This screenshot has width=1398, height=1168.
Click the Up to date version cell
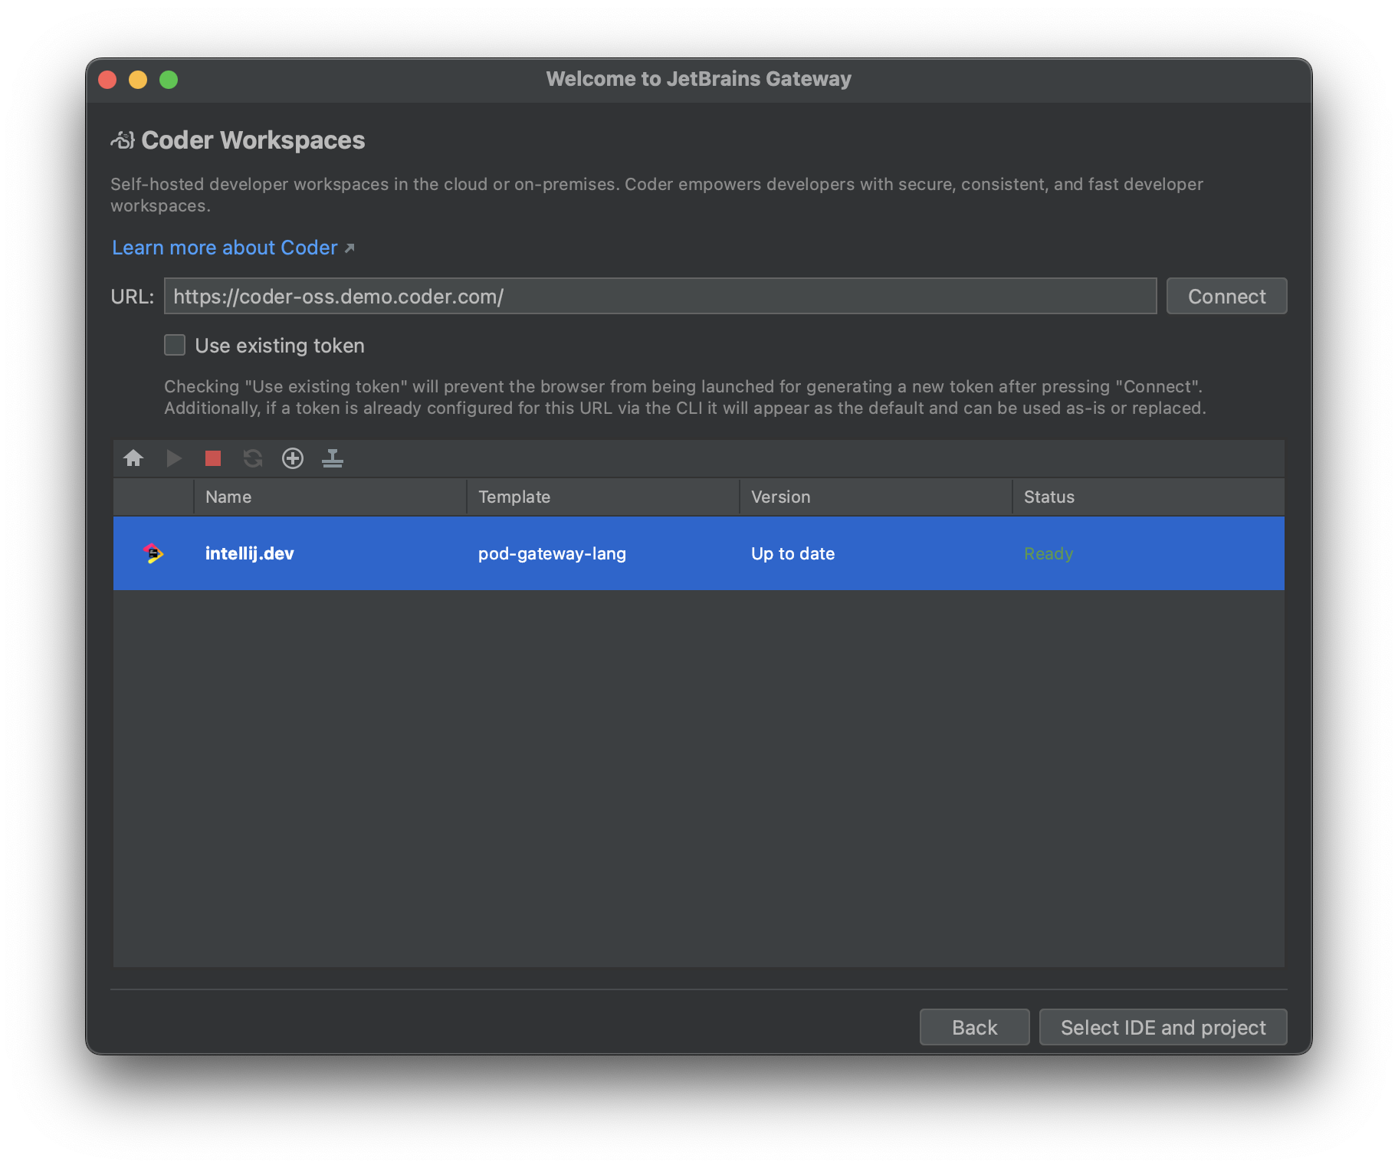793,553
